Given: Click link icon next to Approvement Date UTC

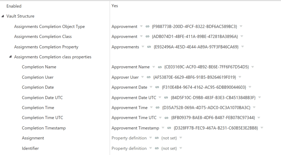Looking at the screenshot, I should pos(166,97).
